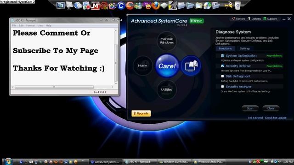Click the 1:29 PM taskbar clock

click(288, 162)
